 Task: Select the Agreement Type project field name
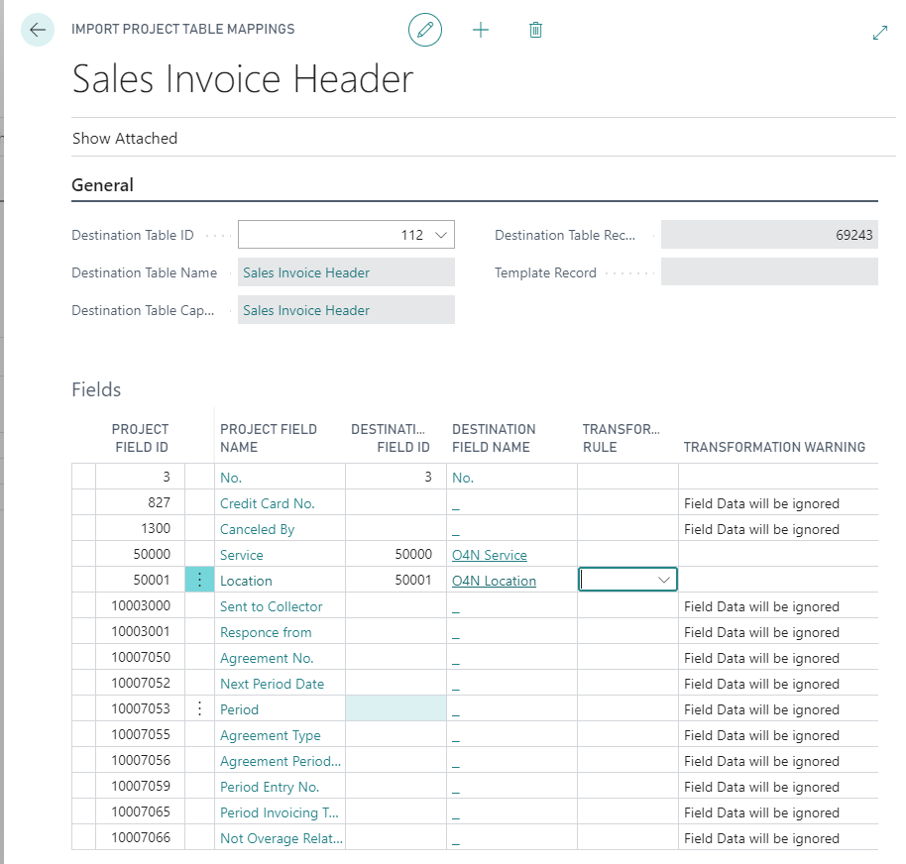point(270,735)
